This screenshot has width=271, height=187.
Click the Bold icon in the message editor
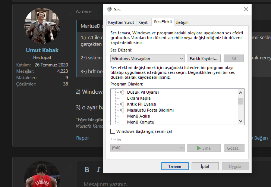87,170
